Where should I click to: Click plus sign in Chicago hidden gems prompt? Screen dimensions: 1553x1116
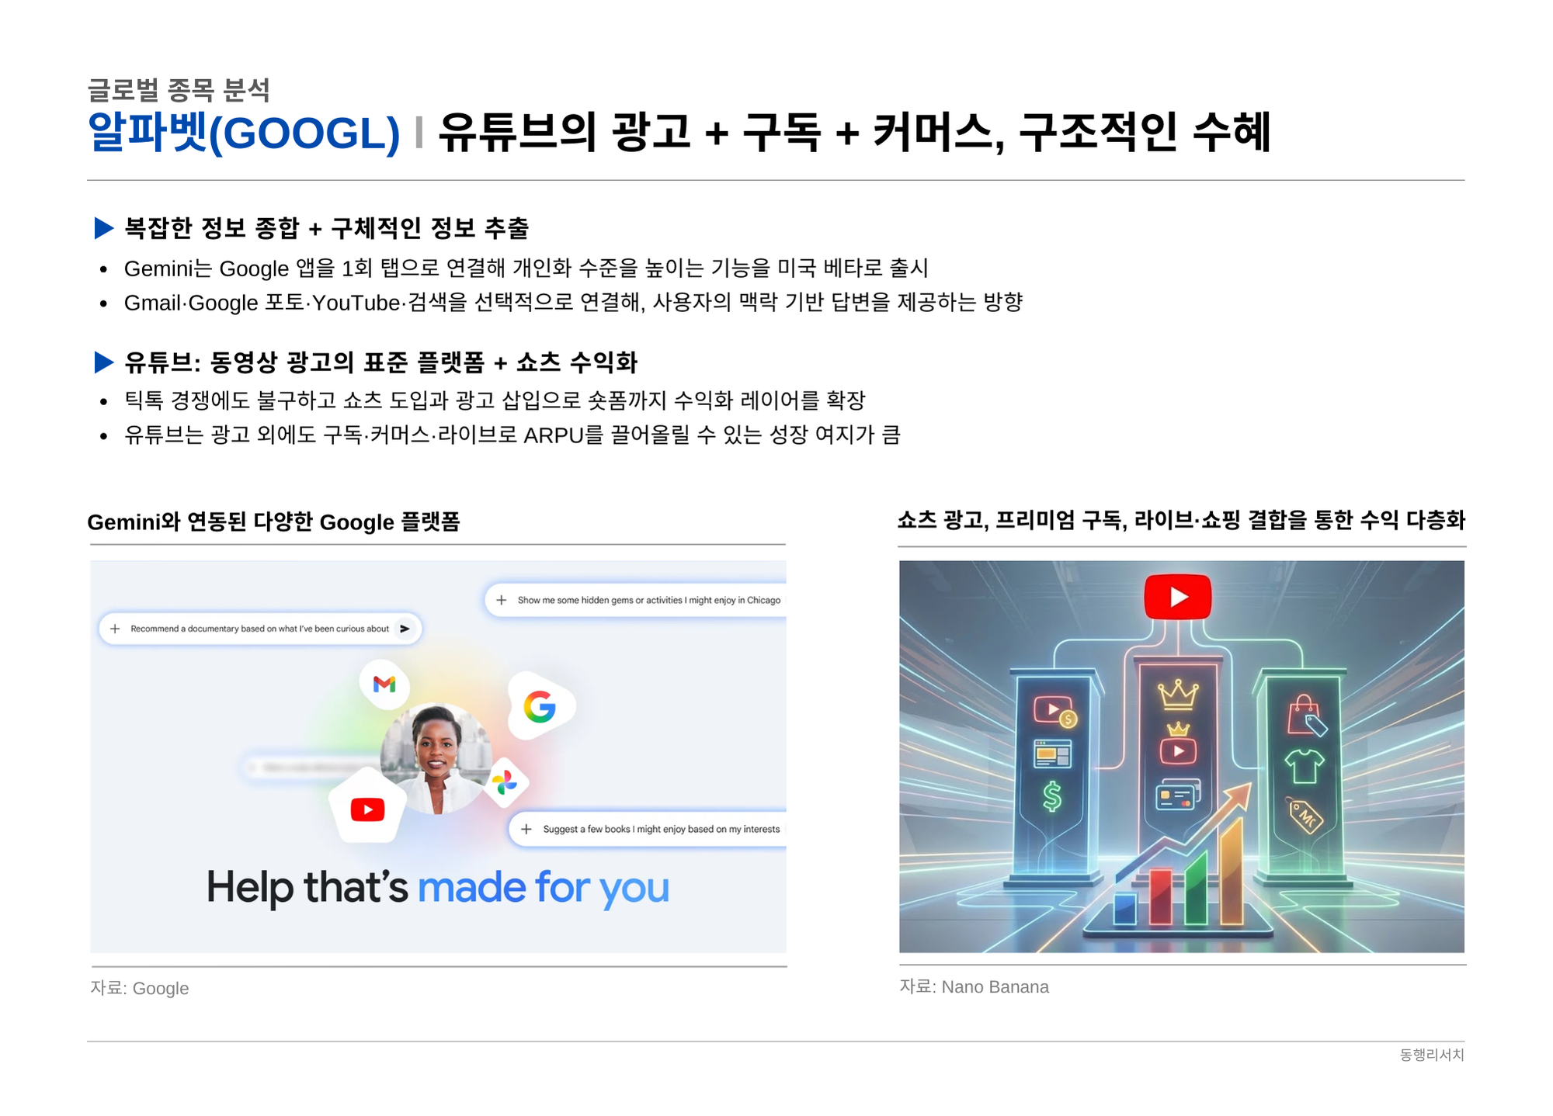(502, 600)
